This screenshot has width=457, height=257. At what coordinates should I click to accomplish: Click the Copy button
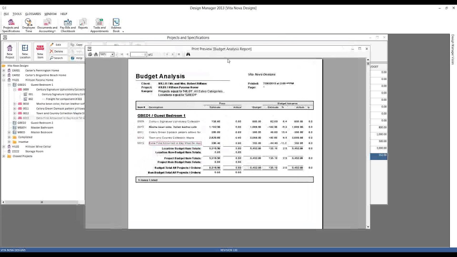tap(76, 45)
